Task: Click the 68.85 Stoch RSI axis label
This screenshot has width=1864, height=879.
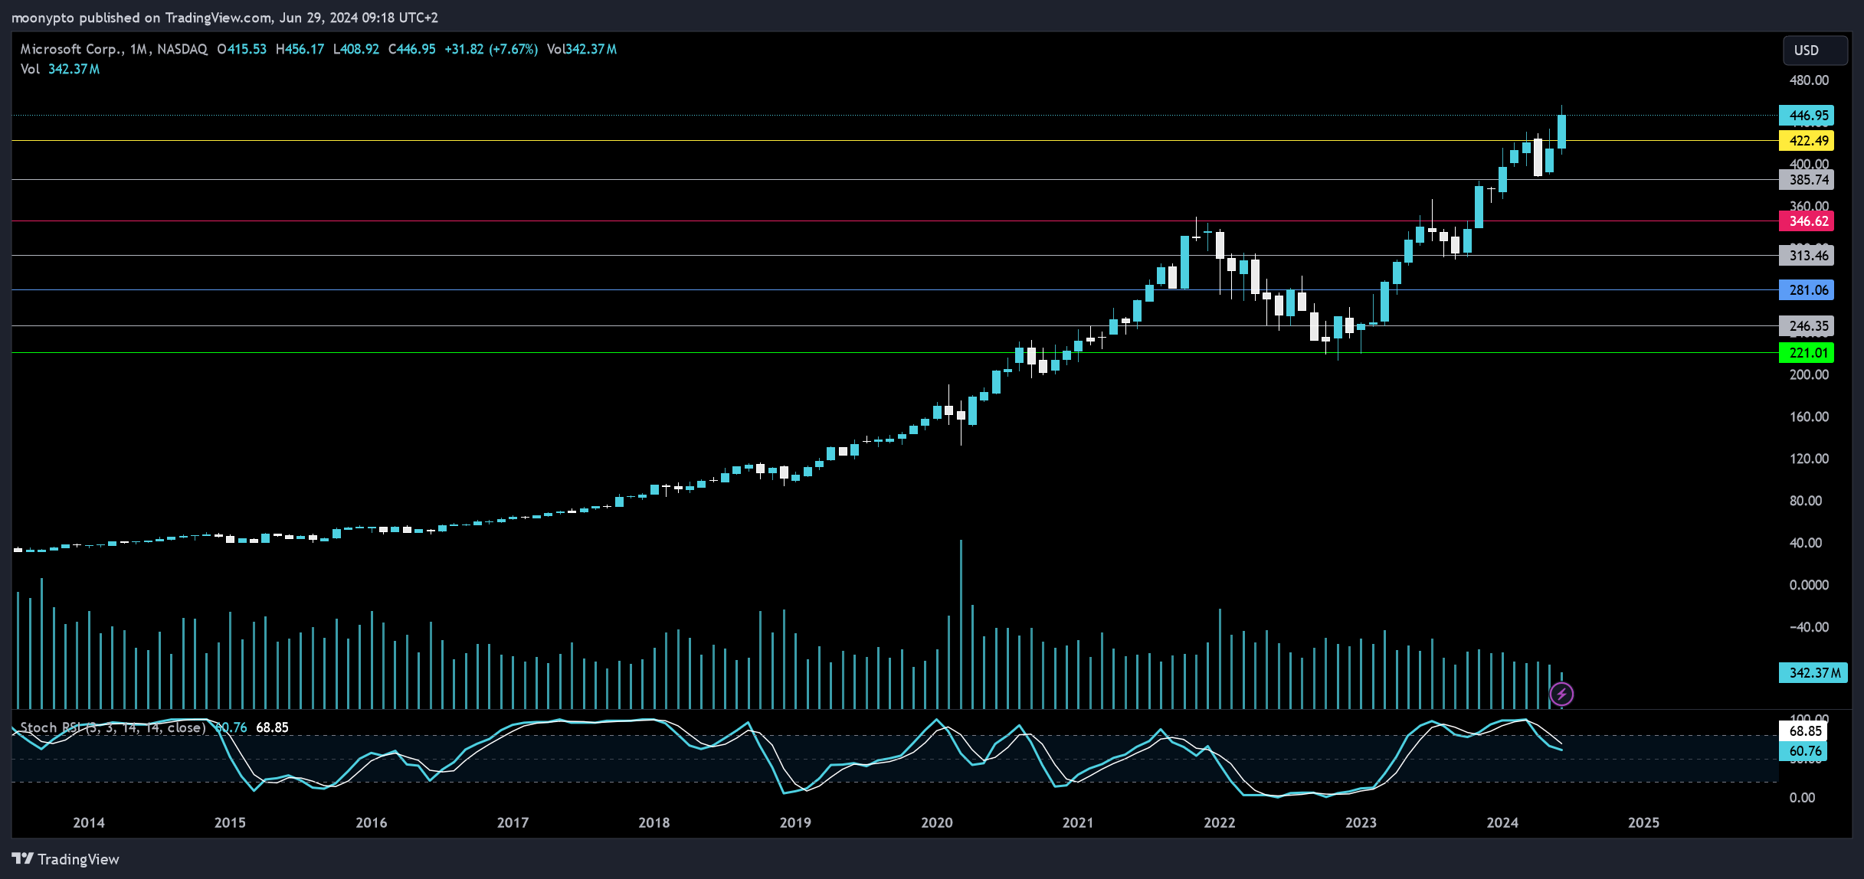Action: click(x=1803, y=731)
